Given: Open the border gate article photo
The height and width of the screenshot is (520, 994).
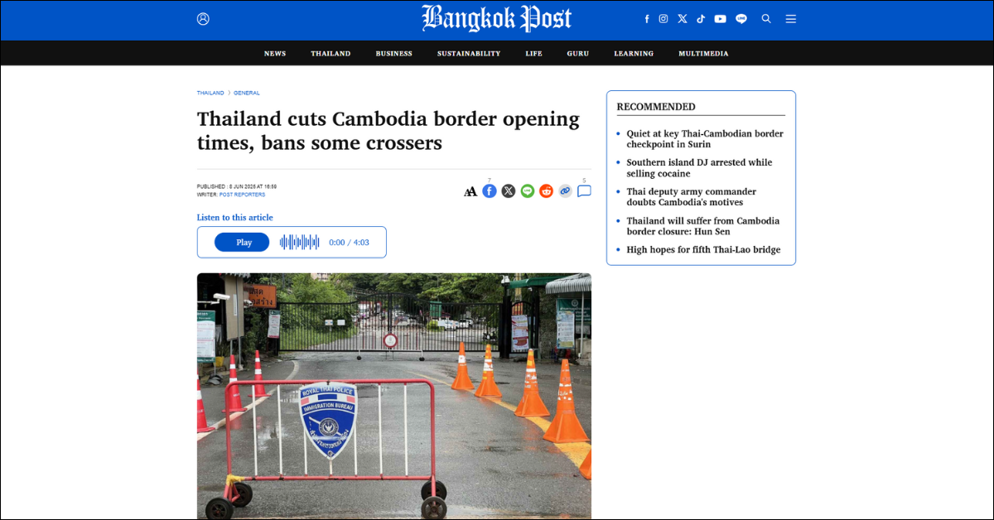Looking at the screenshot, I should pos(394,396).
